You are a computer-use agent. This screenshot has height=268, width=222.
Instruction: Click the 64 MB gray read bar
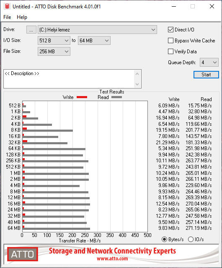[x=56, y=229]
